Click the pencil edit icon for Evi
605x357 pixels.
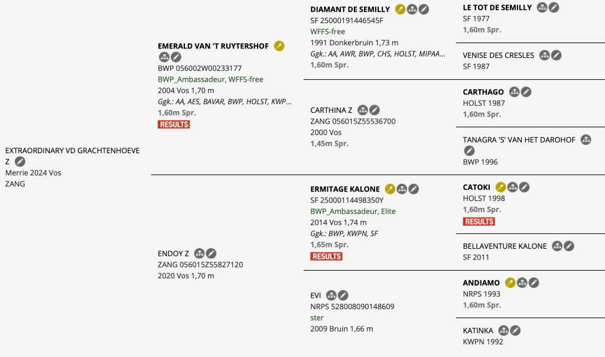(x=343, y=295)
